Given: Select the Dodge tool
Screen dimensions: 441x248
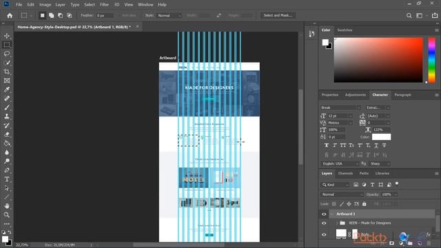Looking at the screenshot, I should pyautogui.click(x=7, y=161).
